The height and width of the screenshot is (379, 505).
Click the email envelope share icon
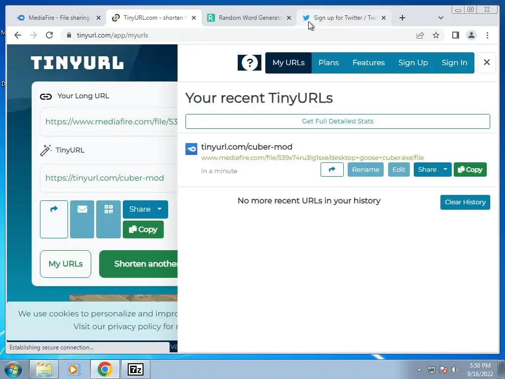point(82,219)
